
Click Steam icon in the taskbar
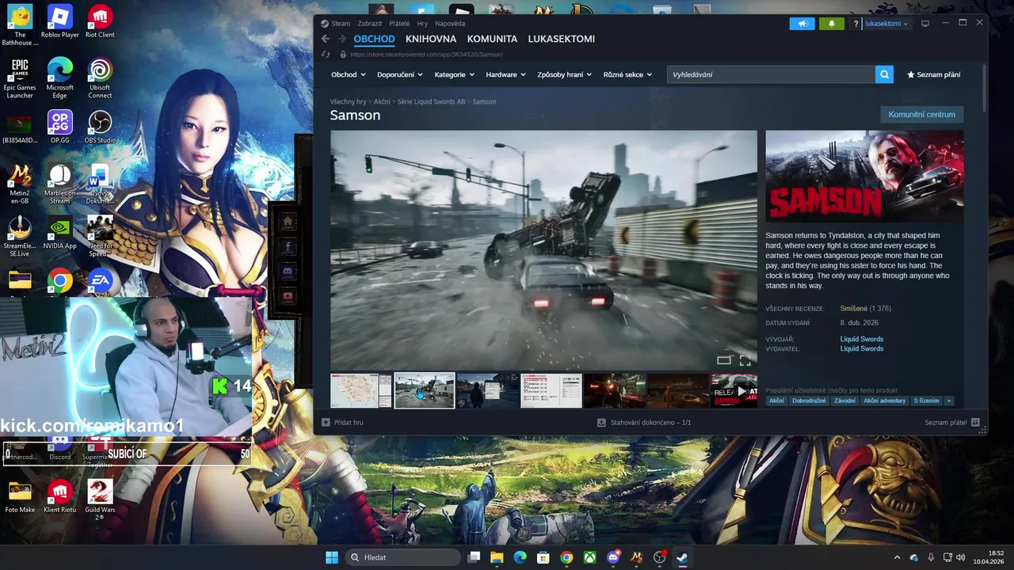pyautogui.click(x=682, y=557)
